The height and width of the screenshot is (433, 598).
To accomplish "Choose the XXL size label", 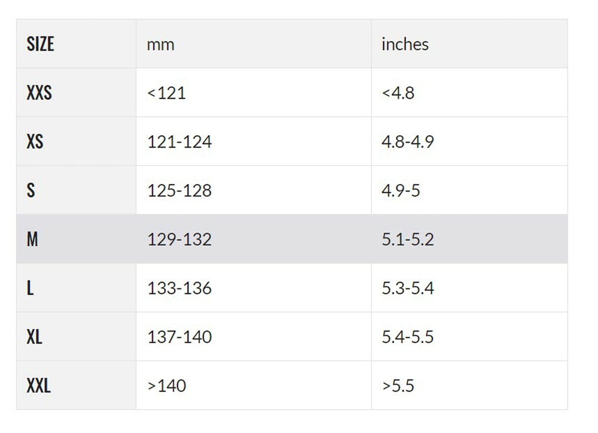I will (38, 386).
